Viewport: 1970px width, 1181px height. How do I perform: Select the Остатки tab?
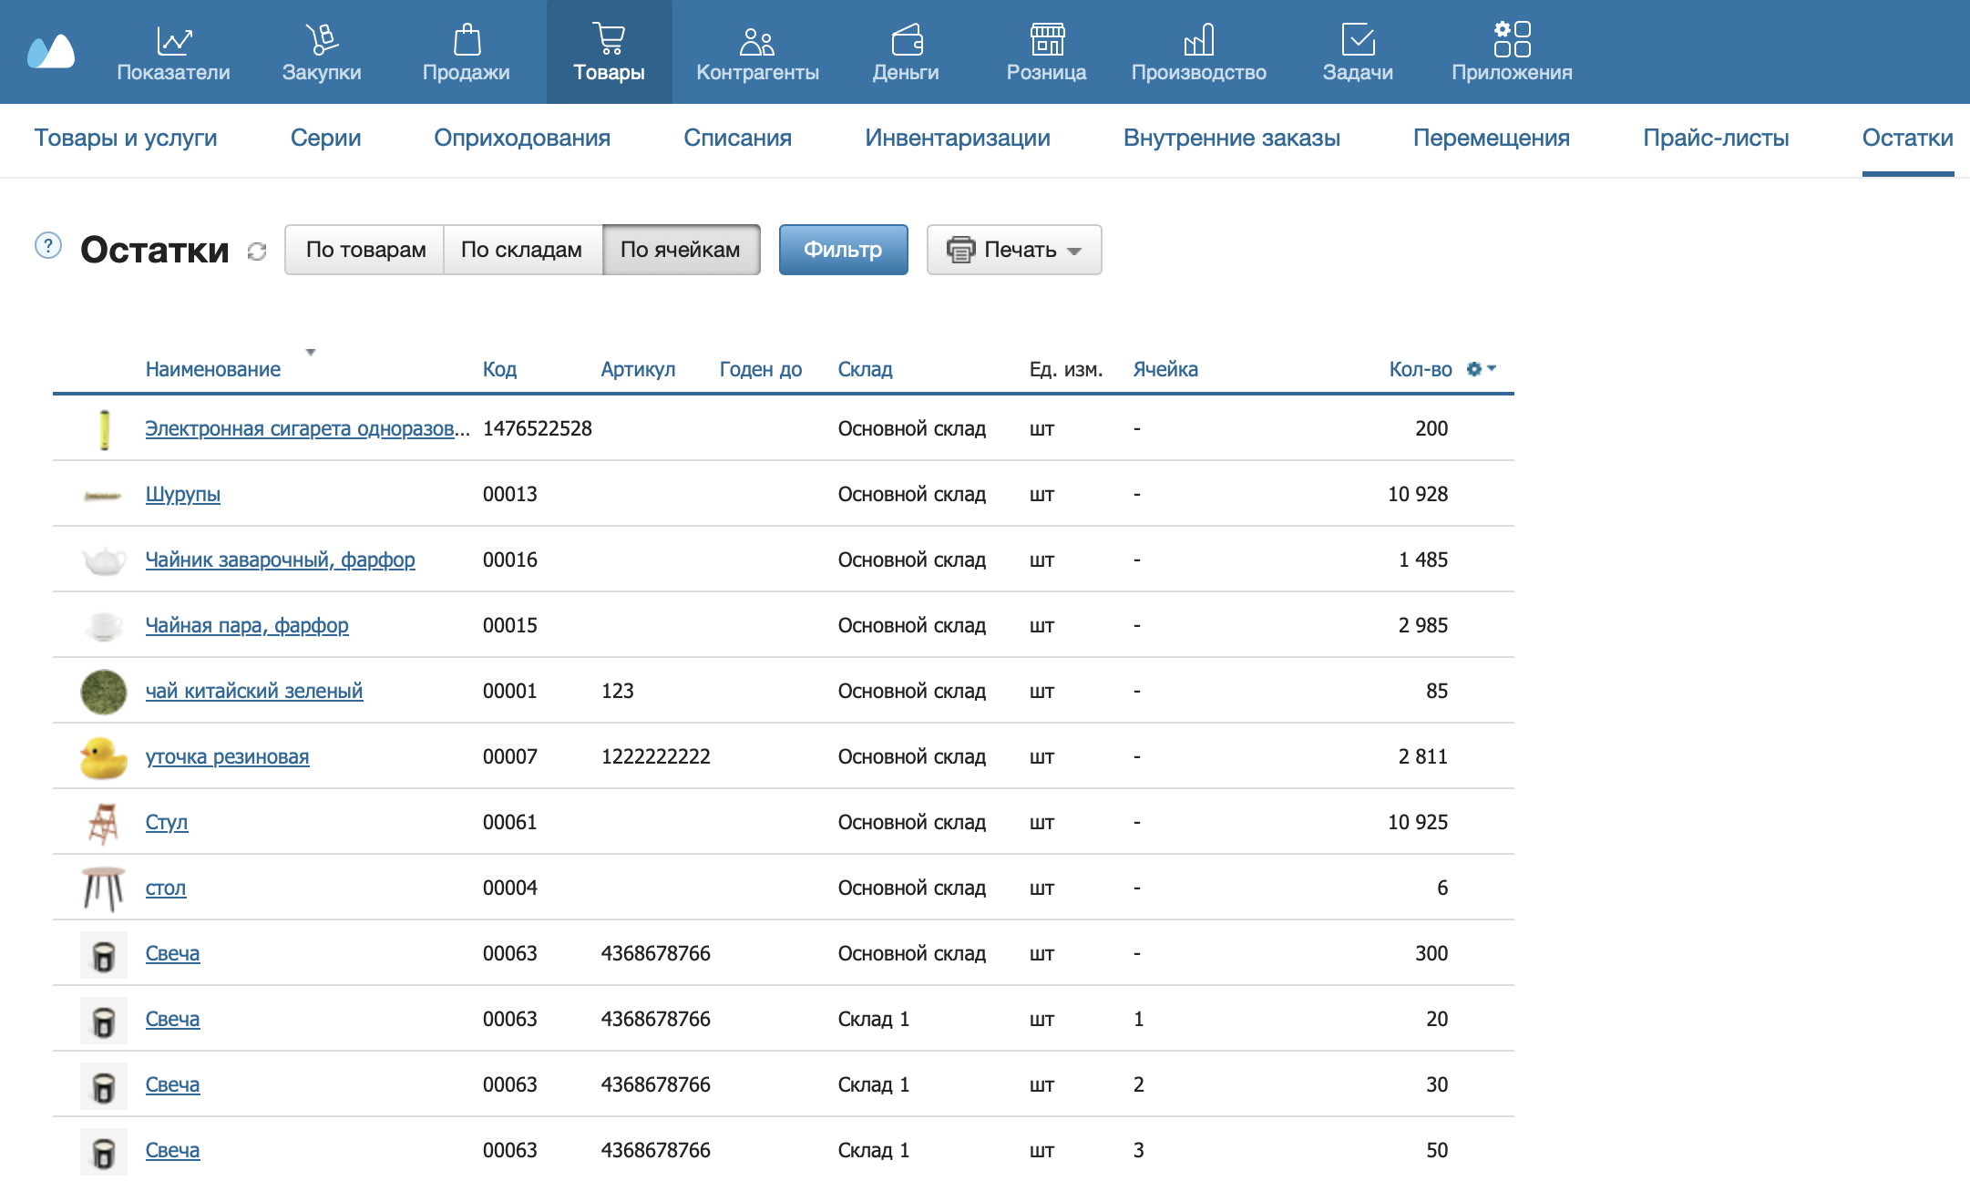tap(1907, 138)
